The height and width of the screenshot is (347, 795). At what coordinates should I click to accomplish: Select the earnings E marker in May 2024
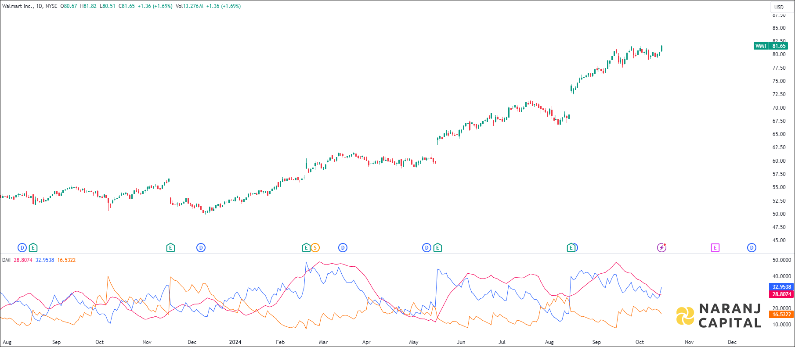pyautogui.click(x=437, y=248)
